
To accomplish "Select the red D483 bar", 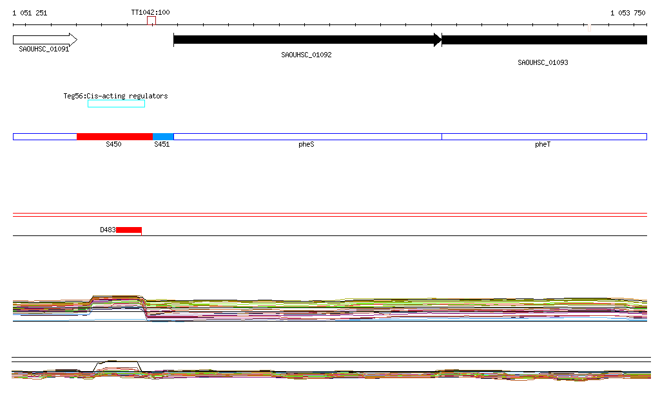I will pyautogui.click(x=128, y=230).
